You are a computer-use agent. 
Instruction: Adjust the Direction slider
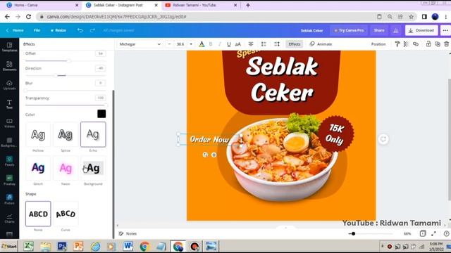coord(66,75)
